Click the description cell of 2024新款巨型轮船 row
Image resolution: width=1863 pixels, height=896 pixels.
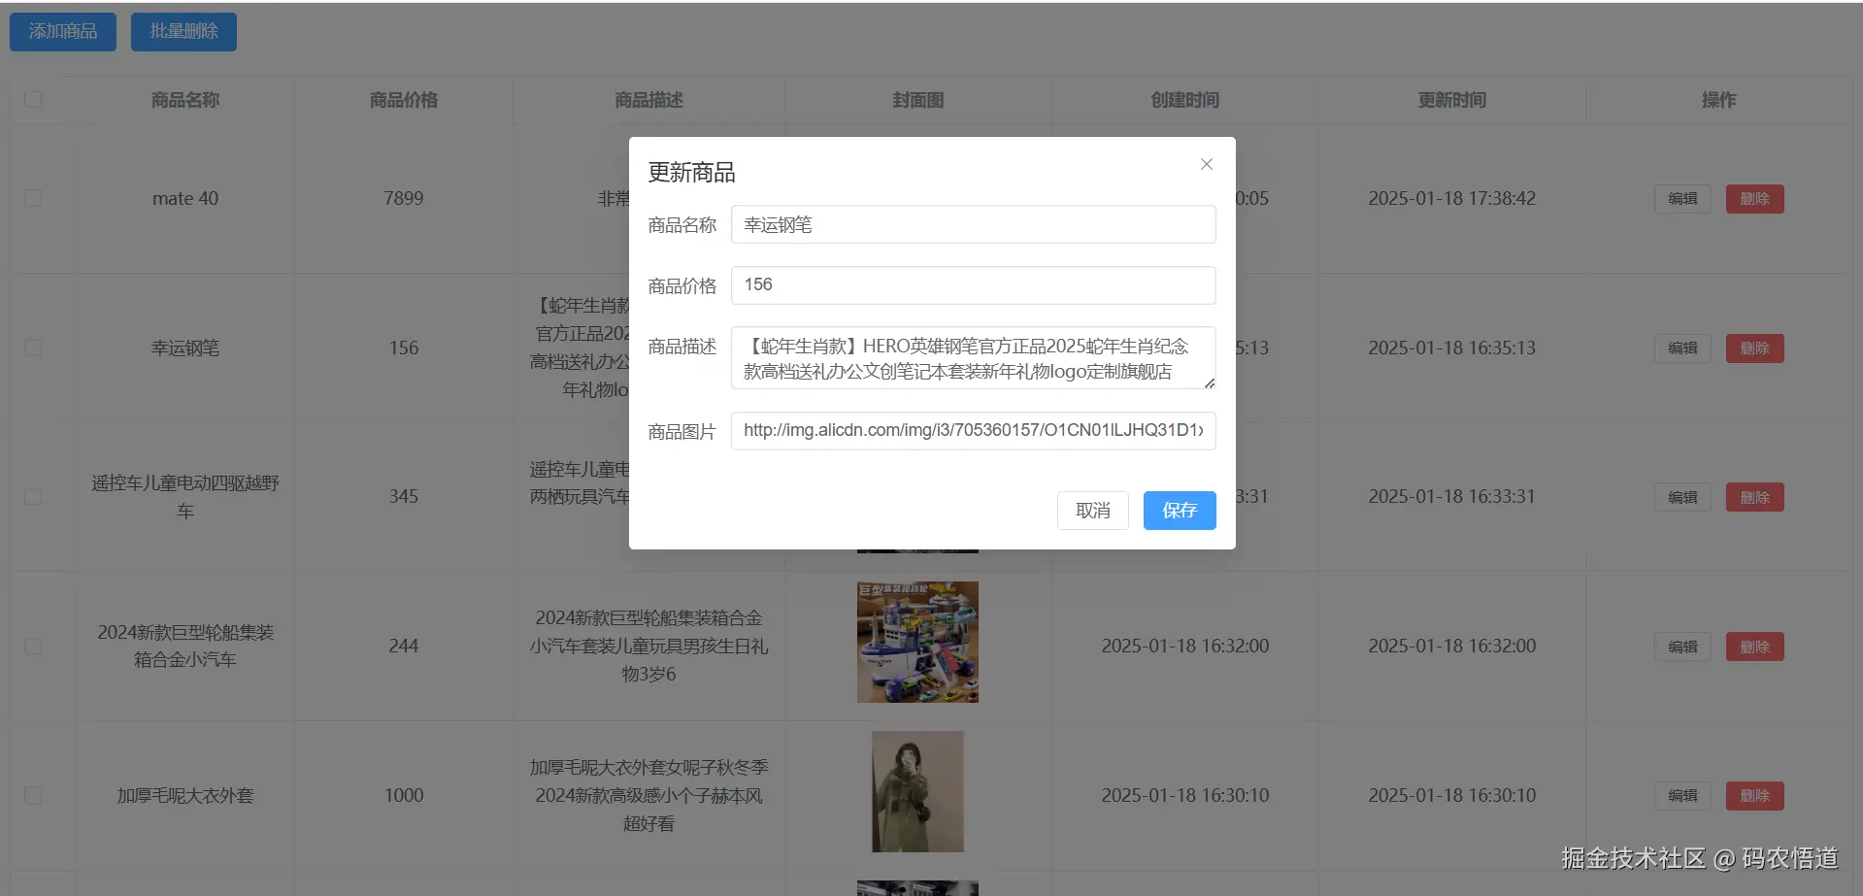(649, 647)
